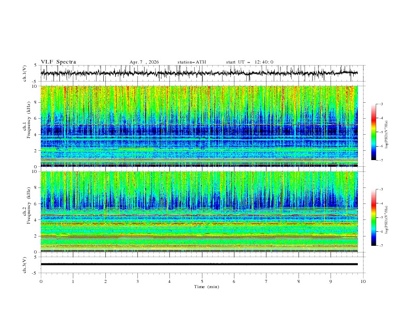This screenshot has width=409, height=316.
Task: Click the time axis tick label "10"
Action: tap(363, 281)
